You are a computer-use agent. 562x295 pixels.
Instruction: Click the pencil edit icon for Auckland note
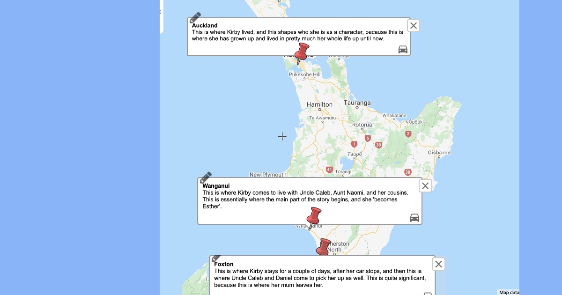195,18
